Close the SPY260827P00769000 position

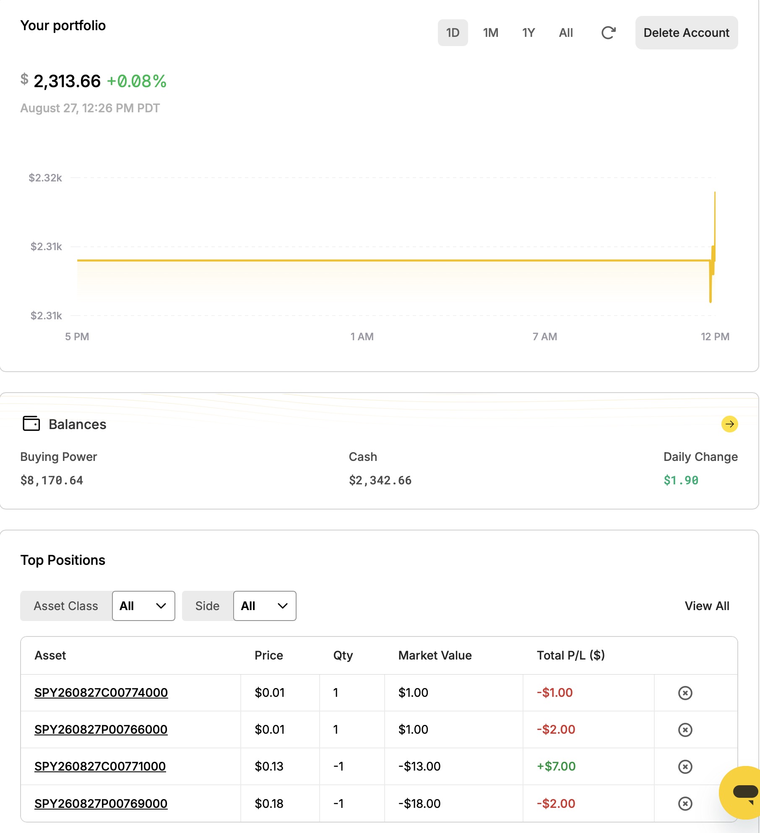[685, 803]
